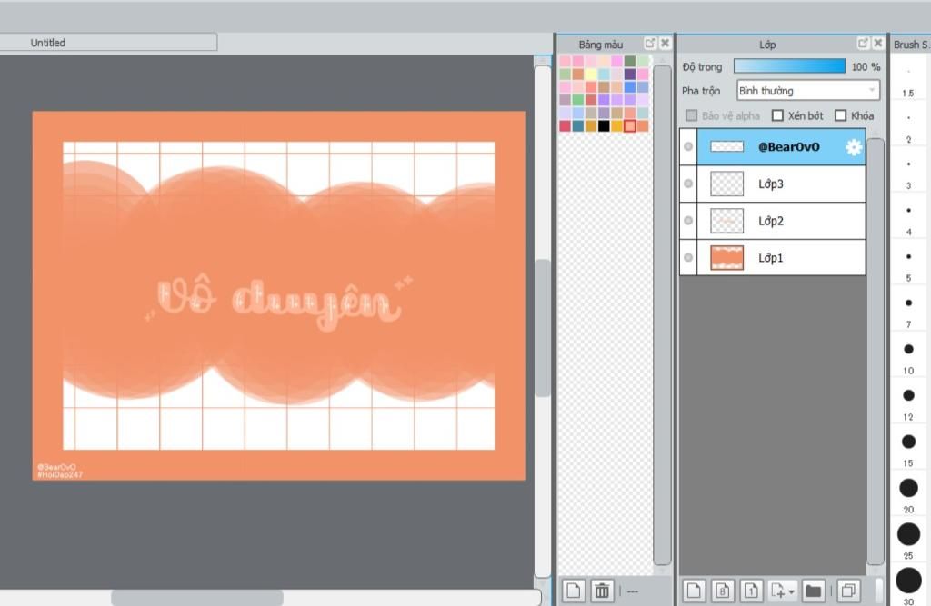Hide layer Lớp2
The height and width of the screenshot is (606, 931).
point(688,220)
